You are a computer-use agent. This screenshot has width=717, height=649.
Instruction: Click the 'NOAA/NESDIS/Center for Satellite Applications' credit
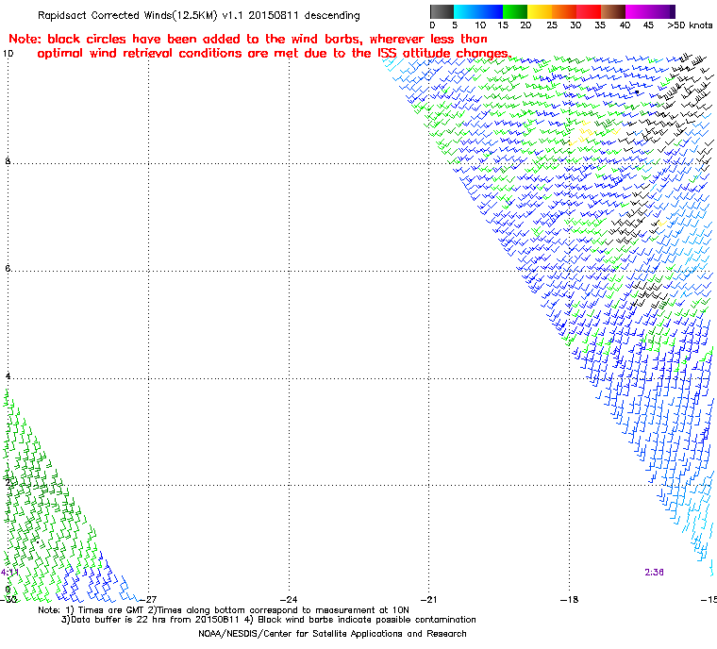332,634
